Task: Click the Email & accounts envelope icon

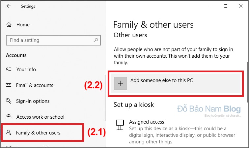Action: (x=9, y=85)
